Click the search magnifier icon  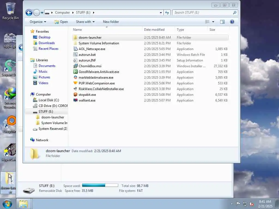pyautogui.click(x=235, y=13)
